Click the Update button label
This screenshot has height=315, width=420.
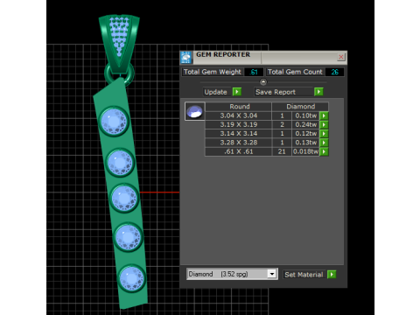tap(216, 92)
